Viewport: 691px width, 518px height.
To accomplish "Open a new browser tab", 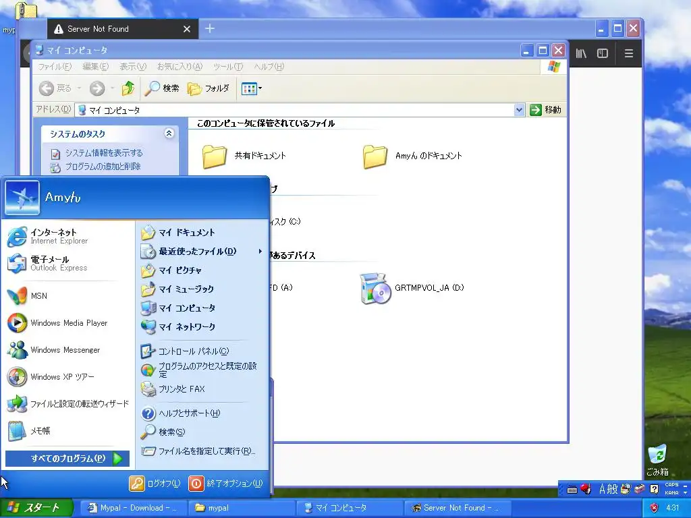I will pos(210,28).
